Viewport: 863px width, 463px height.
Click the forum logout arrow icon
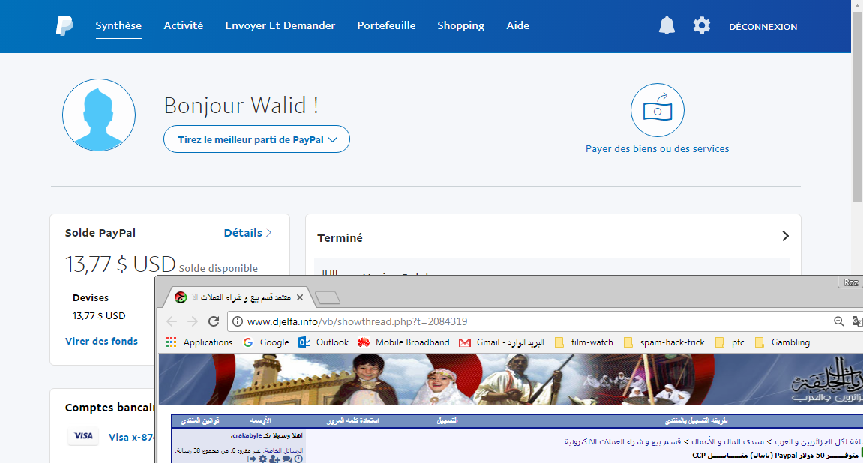tap(251, 459)
